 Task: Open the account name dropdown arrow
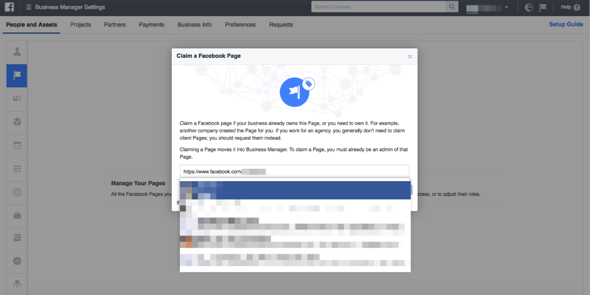pyautogui.click(x=506, y=7)
